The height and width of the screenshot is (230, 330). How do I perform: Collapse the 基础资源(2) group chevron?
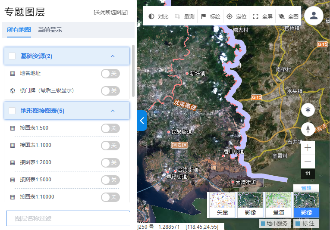point(113,56)
